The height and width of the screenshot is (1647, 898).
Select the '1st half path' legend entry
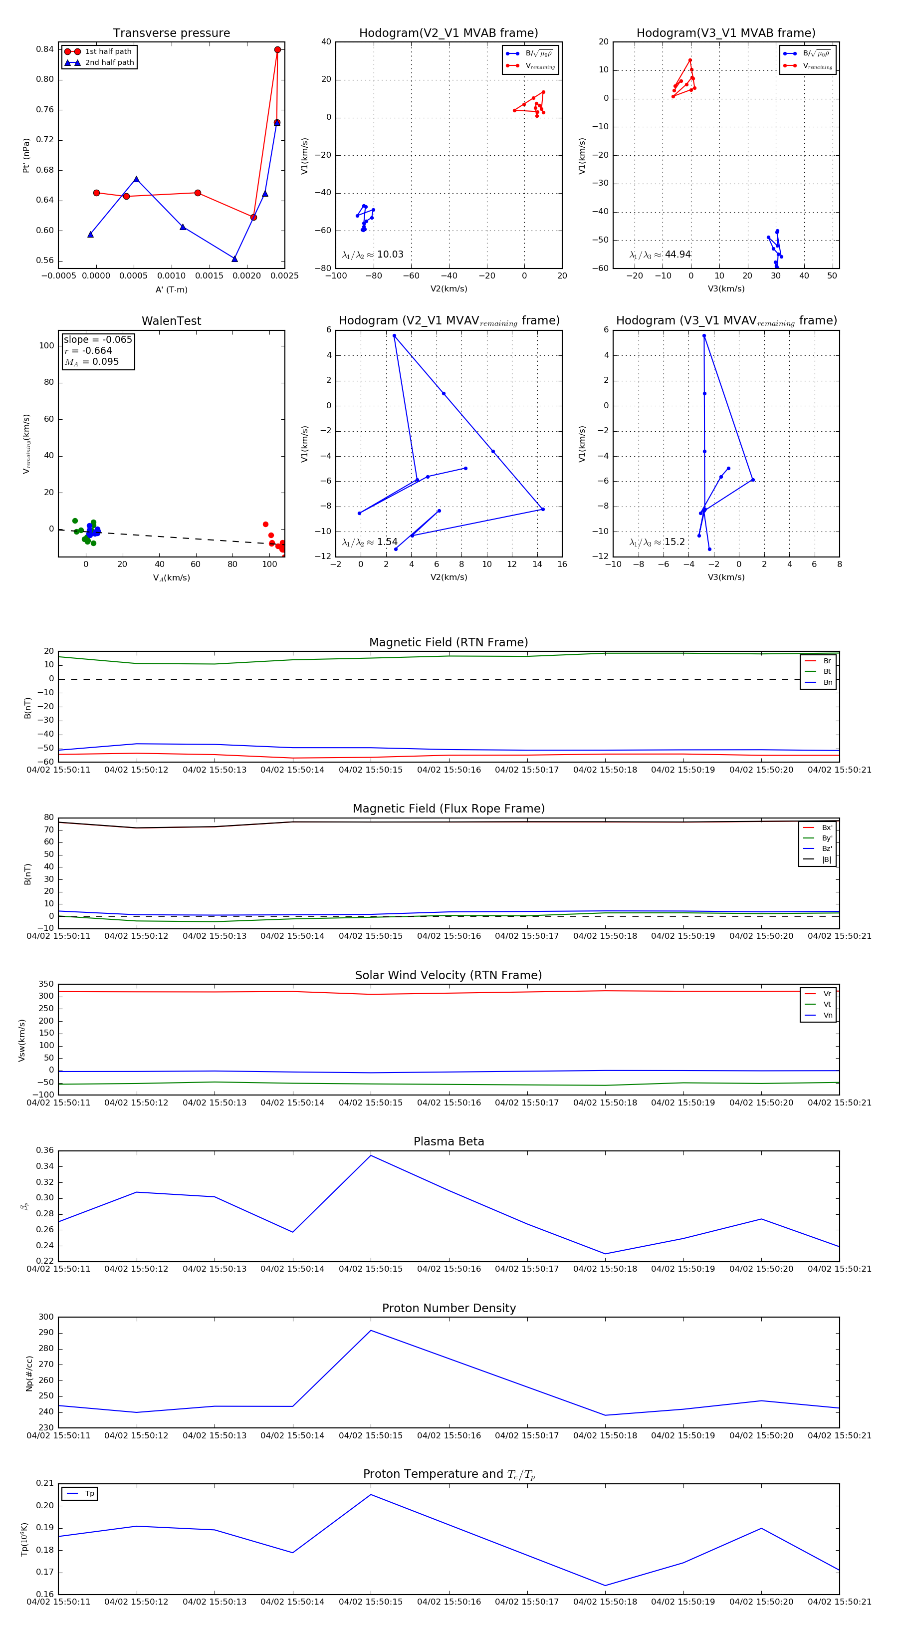tap(99, 51)
